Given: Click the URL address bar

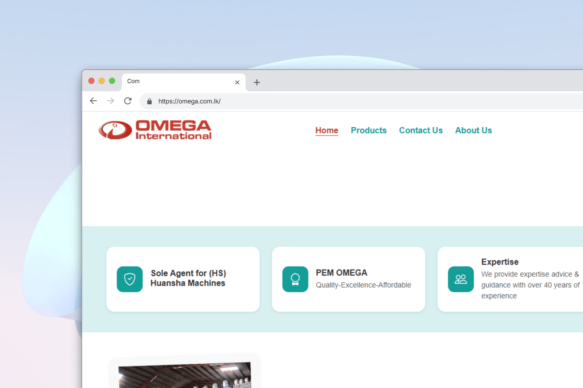Looking at the screenshot, I should point(328,101).
